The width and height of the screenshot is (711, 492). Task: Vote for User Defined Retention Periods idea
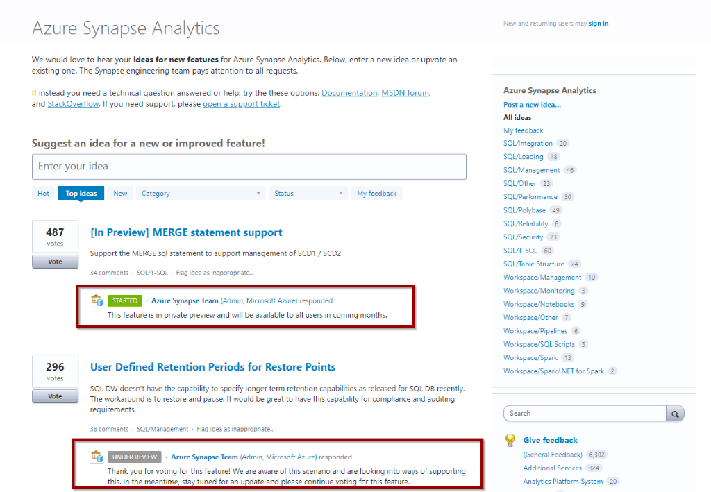tap(55, 396)
